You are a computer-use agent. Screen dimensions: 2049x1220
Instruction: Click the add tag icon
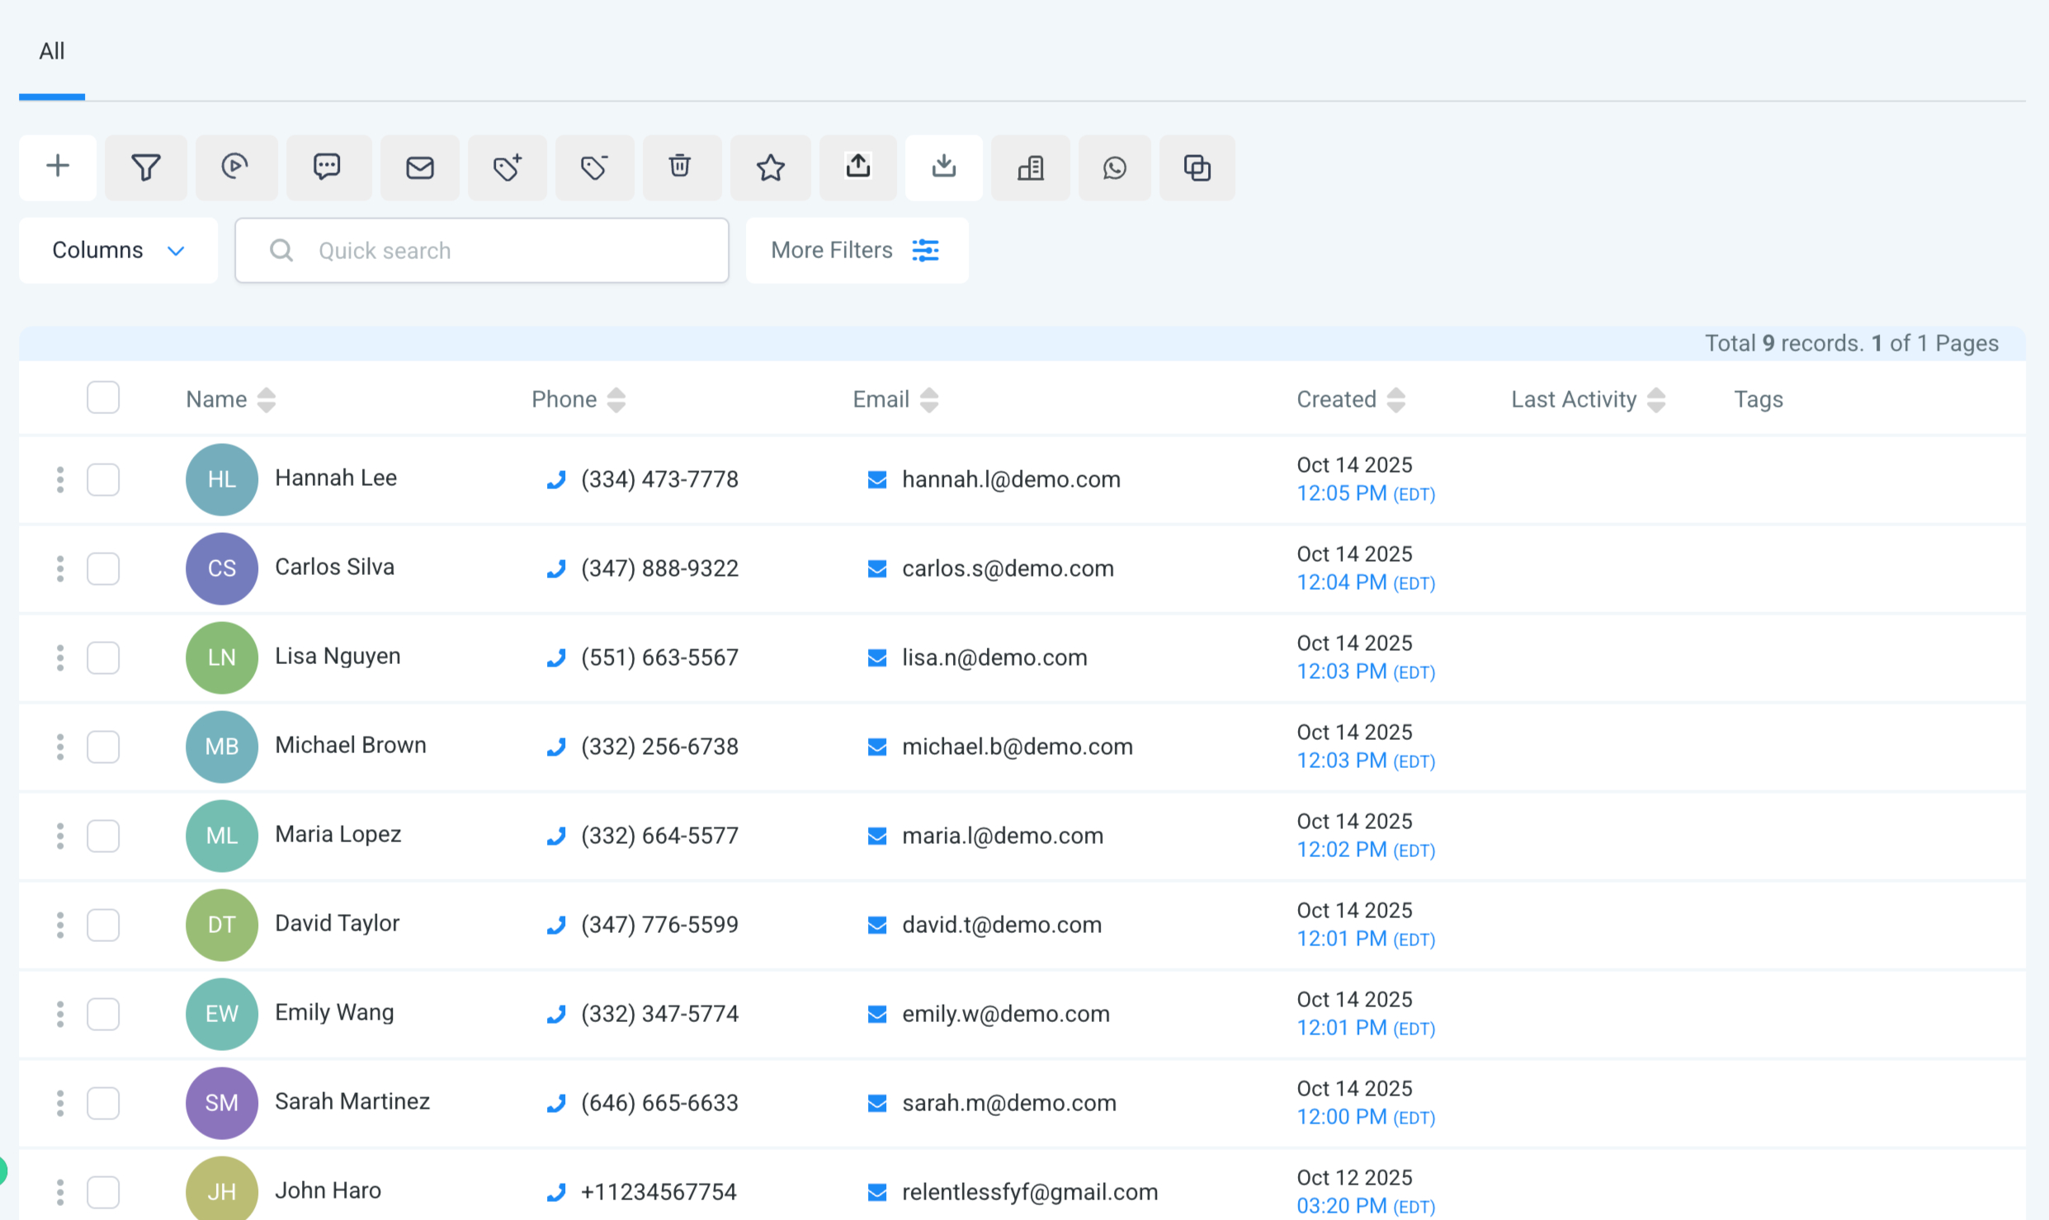tap(507, 167)
